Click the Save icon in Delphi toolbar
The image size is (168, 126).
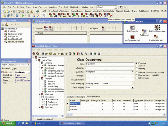point(14,11)
